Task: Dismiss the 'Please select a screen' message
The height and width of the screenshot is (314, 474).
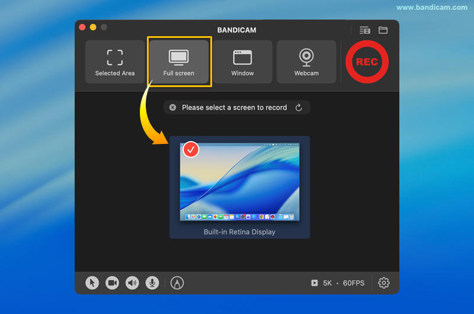Action: tap(172, 107)
